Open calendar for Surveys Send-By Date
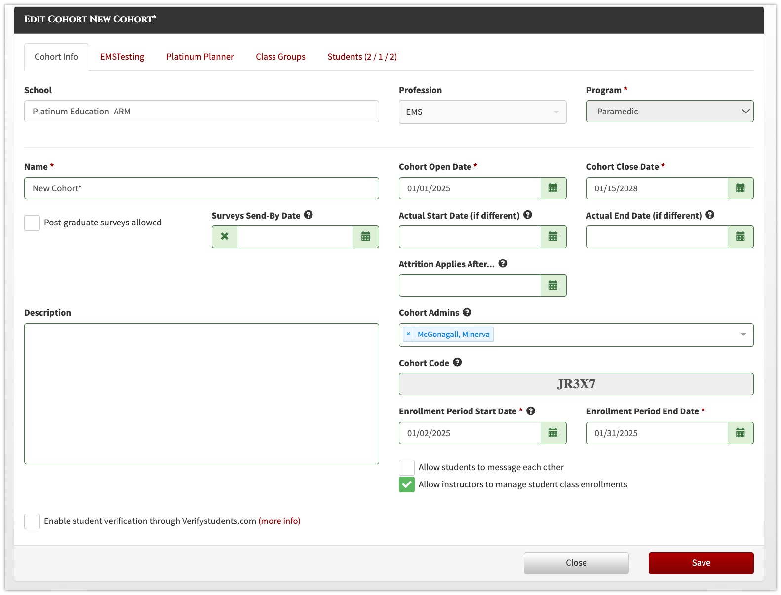This screenshot has height=595, width=781. (366, 237)
